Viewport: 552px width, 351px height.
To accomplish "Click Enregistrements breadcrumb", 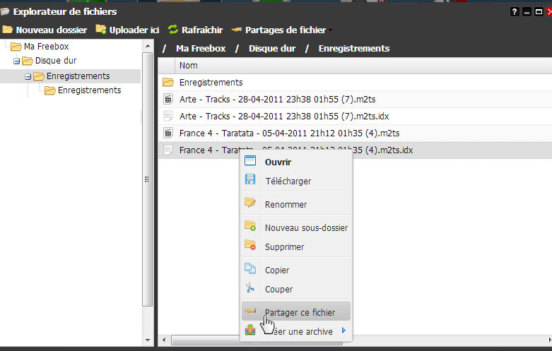I will coord(354,49).
